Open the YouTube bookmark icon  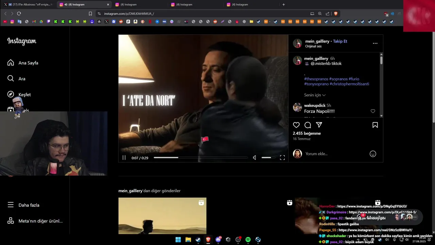[x=5, y=21]
